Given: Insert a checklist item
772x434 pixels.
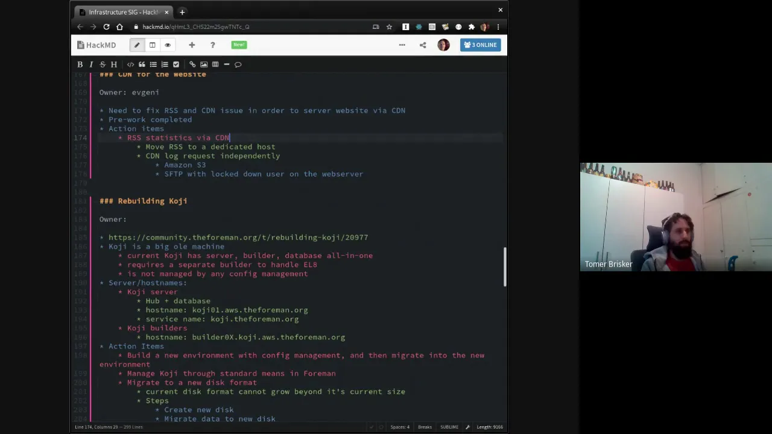Looking at the screenshot, I should [x=176, y=64].
